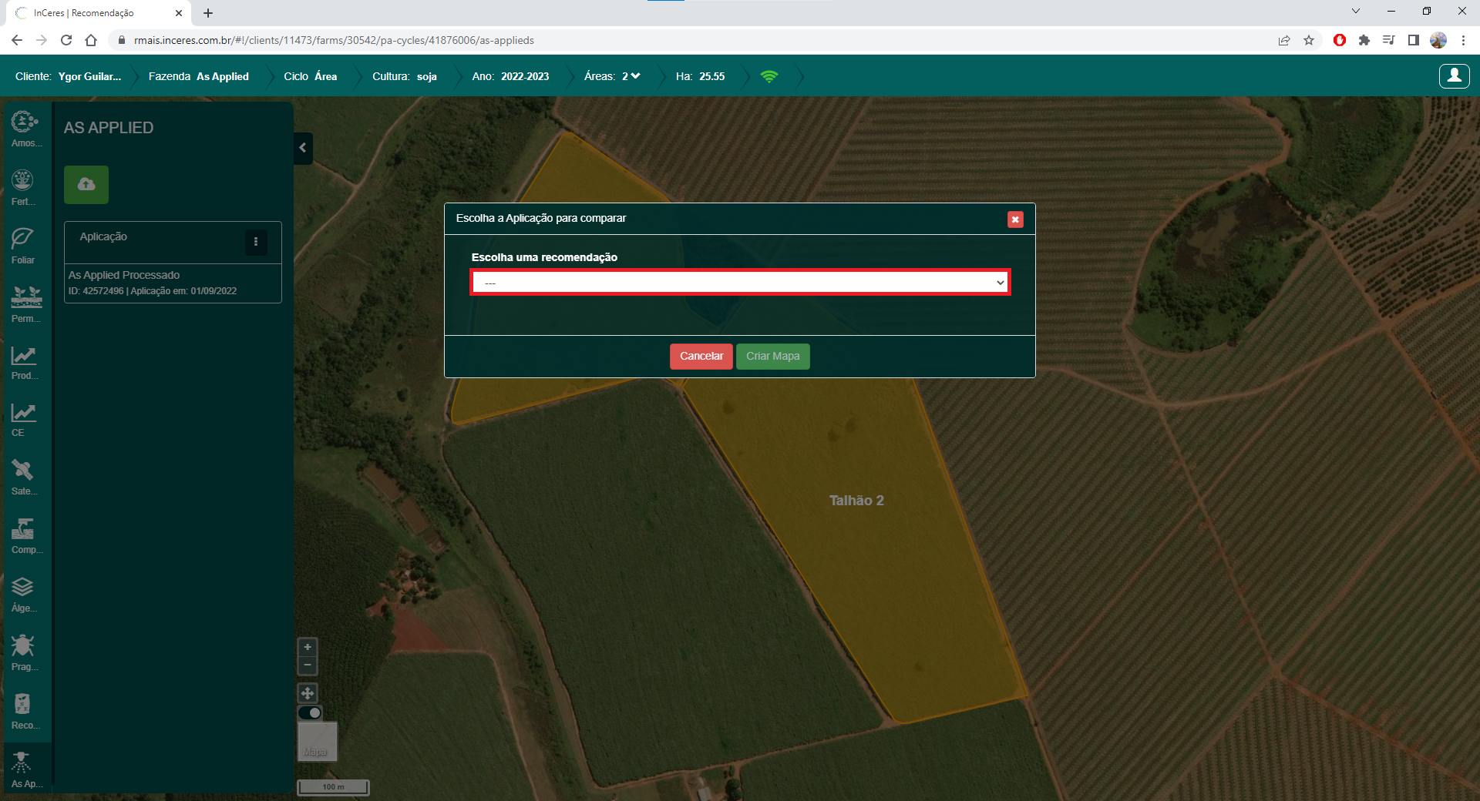Open the Aplicação three-dot options menu
The image size is (1480, 801).
256,242
